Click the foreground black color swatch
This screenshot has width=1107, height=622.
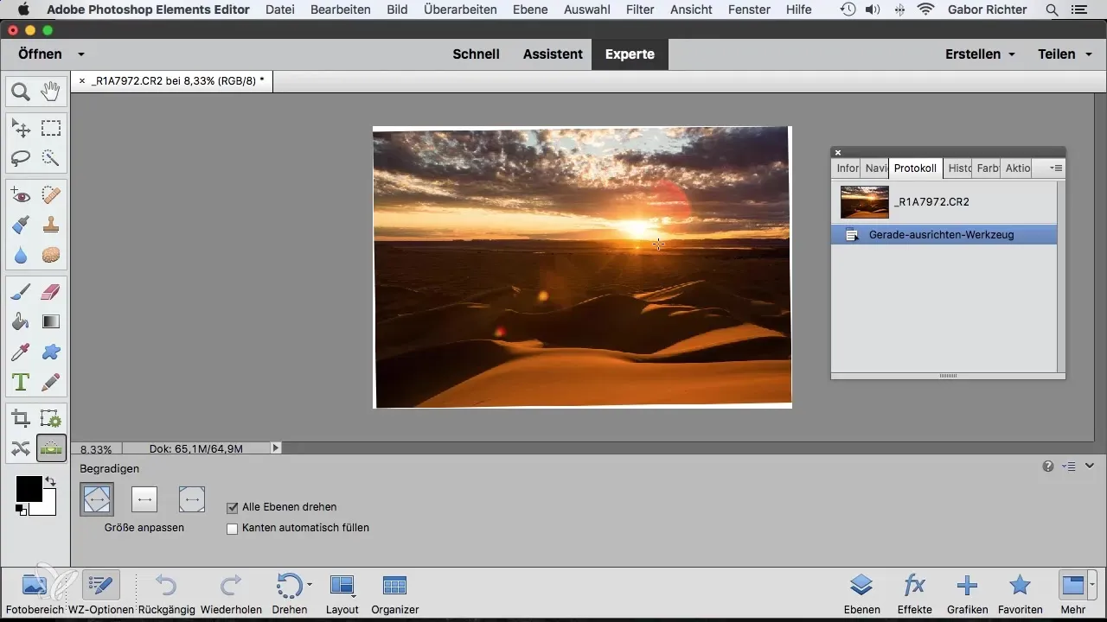pos(29,488)
